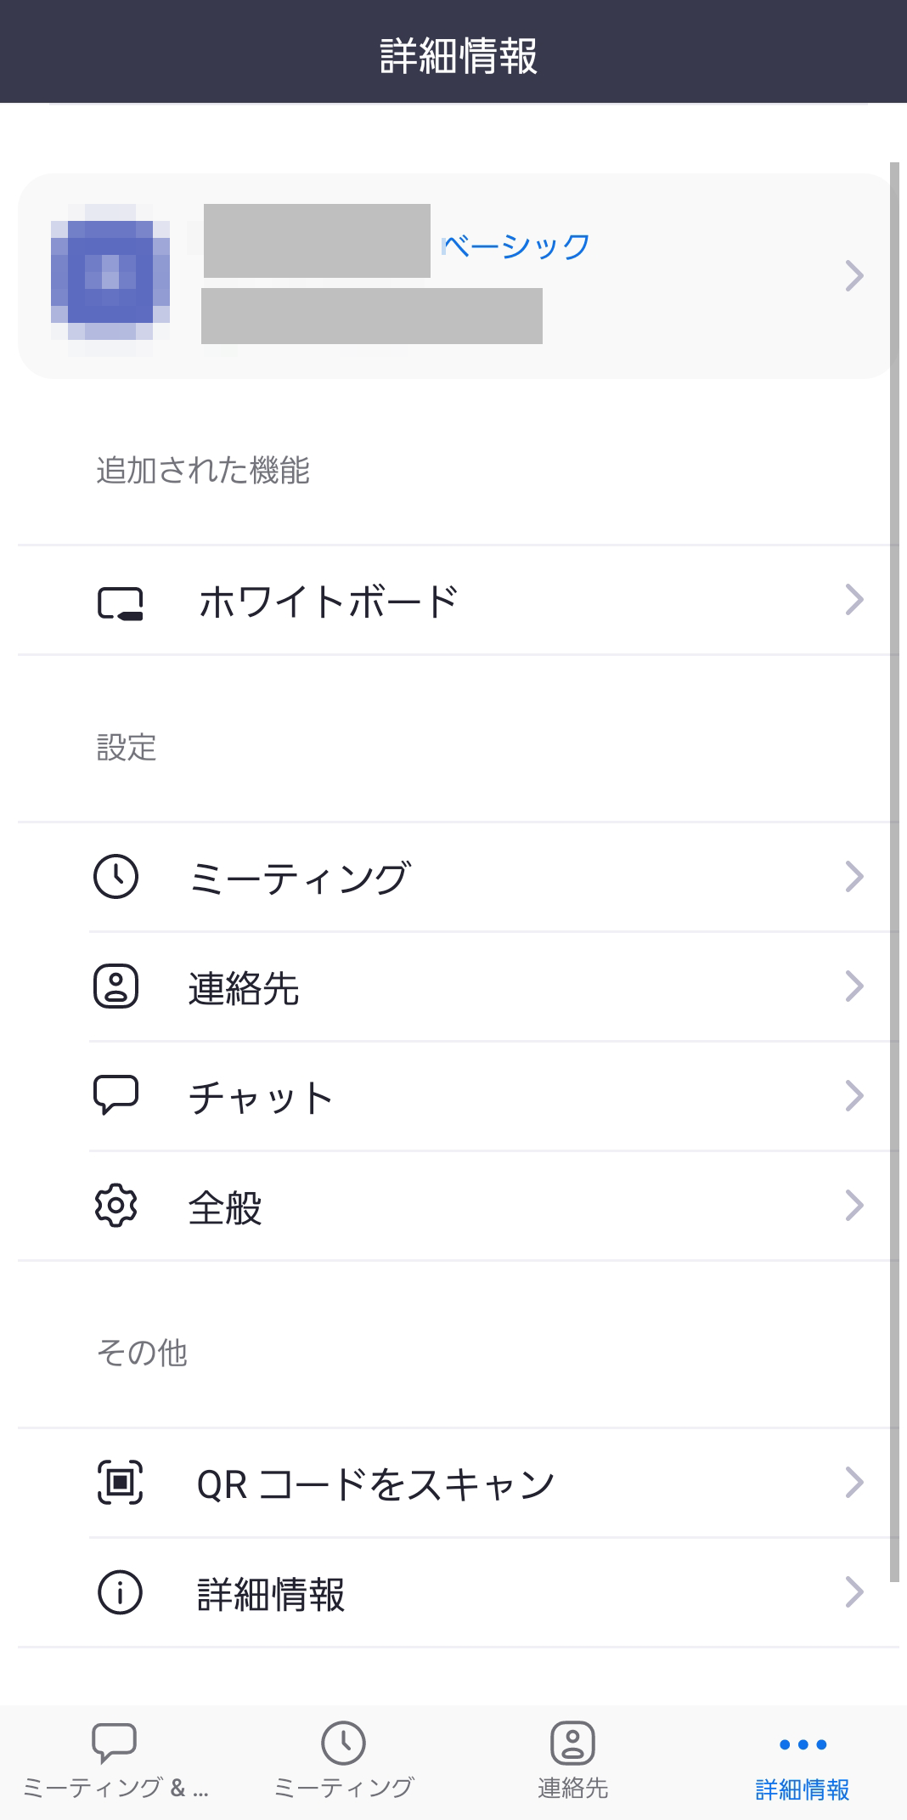Screen dimensions: 907x1820
Task: Click the ベーシック plan link
Action: click(x=516, y=246)
